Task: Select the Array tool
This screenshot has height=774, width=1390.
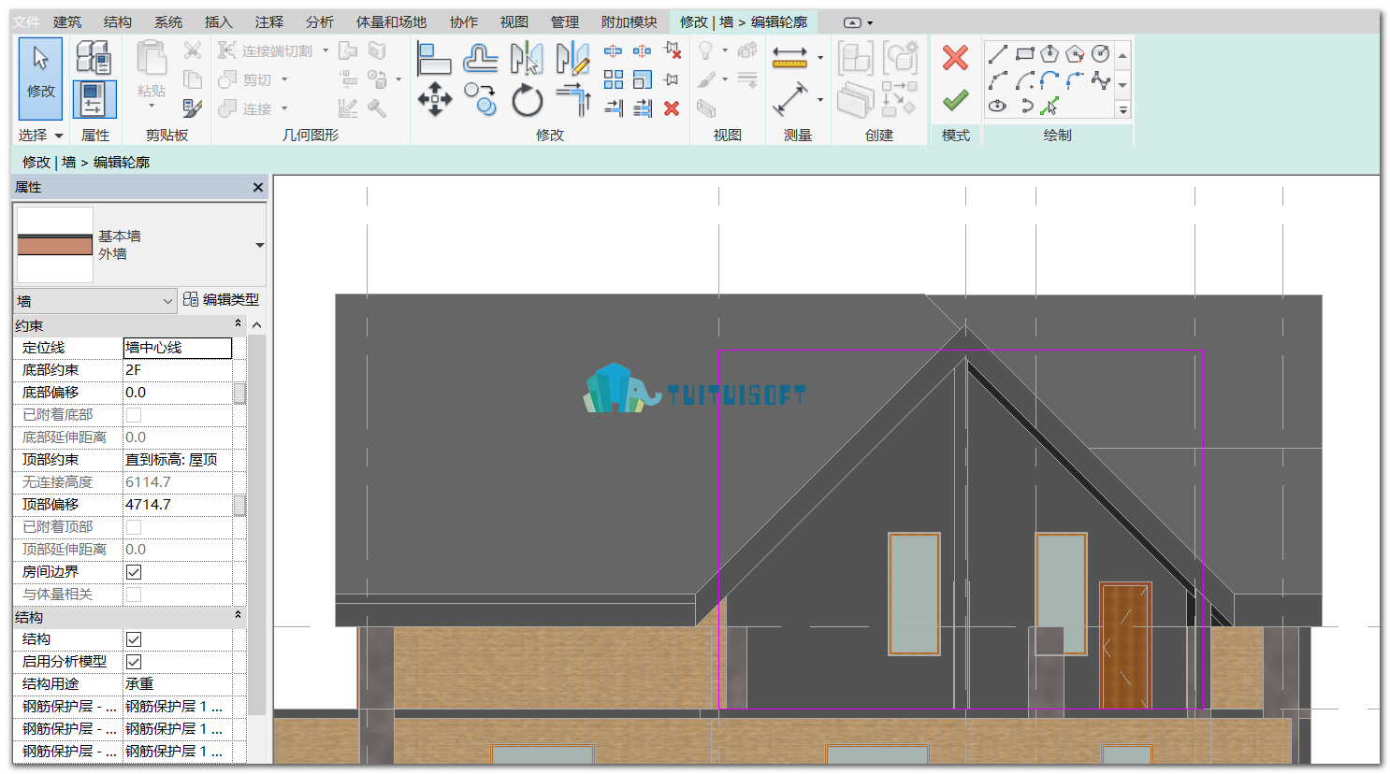Action: coord(614,79)
